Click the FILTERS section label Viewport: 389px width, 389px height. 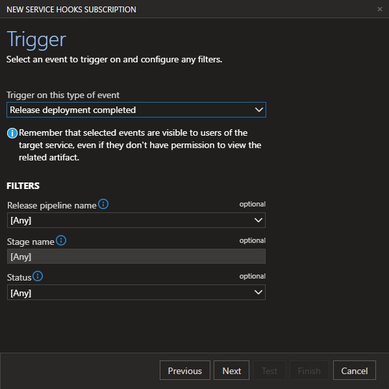point(23,186)
